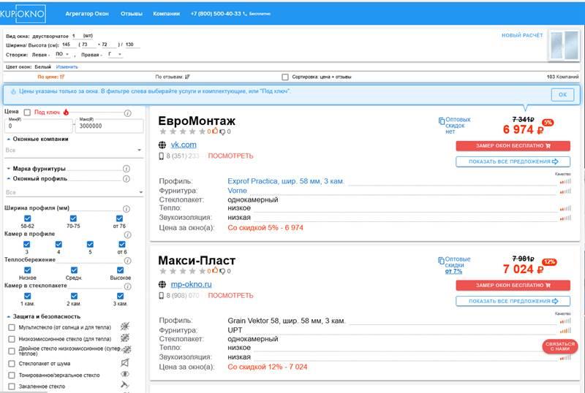Uncheck profile width 70-75 checkbox

click(x=74, y=218)
